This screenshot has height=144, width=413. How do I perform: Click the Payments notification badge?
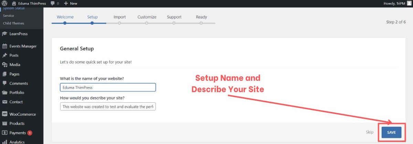click(x=30, y=133)
